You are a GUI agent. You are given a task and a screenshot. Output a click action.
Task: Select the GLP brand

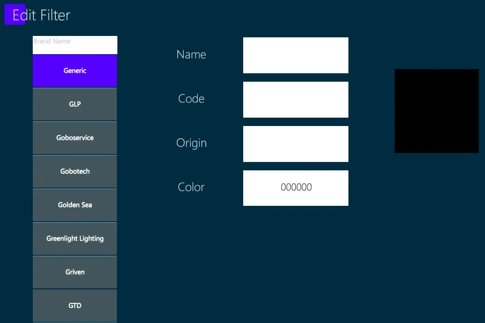[75, 105]
